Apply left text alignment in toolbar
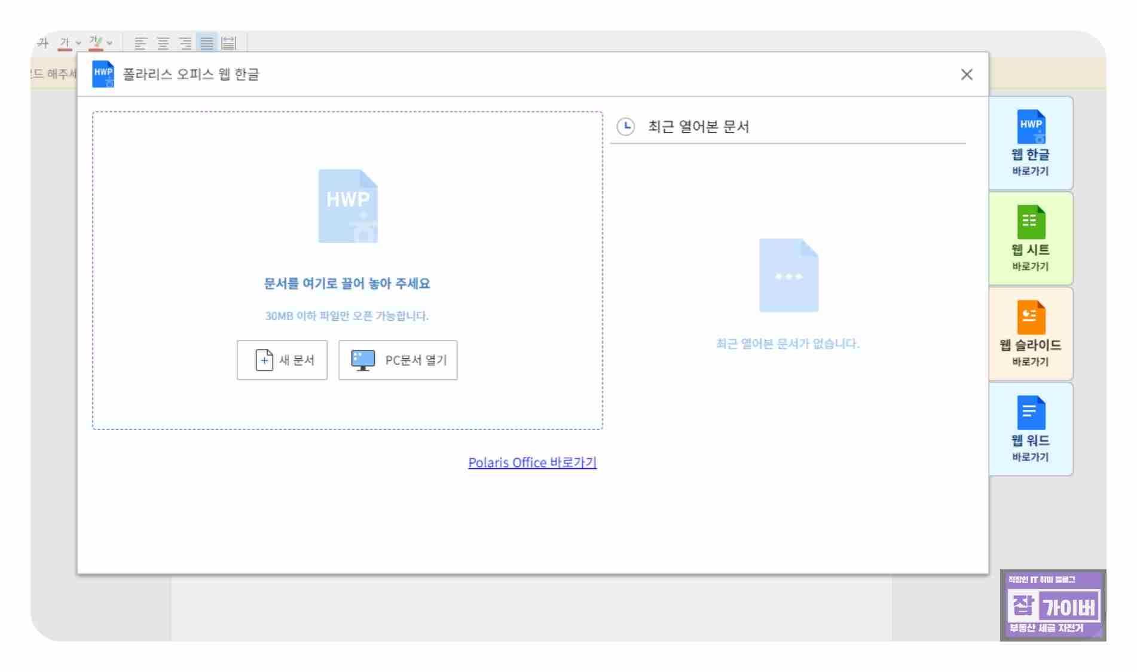 (x=140, y=43)
